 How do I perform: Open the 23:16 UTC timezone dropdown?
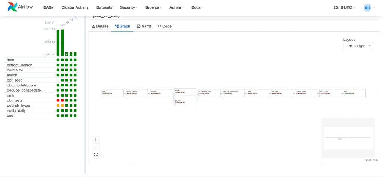point(344,7)
